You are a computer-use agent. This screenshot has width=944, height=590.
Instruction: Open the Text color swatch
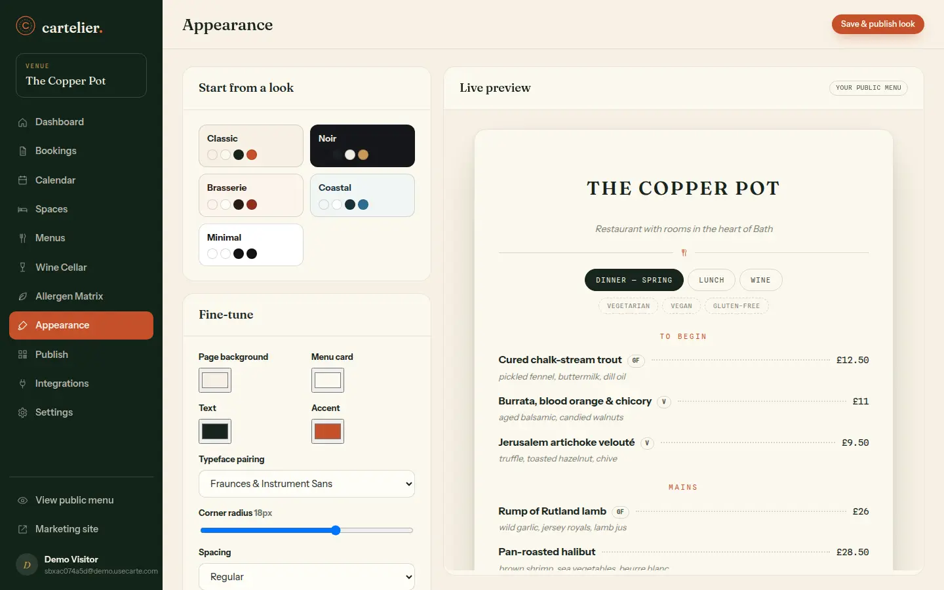(215, 431)
